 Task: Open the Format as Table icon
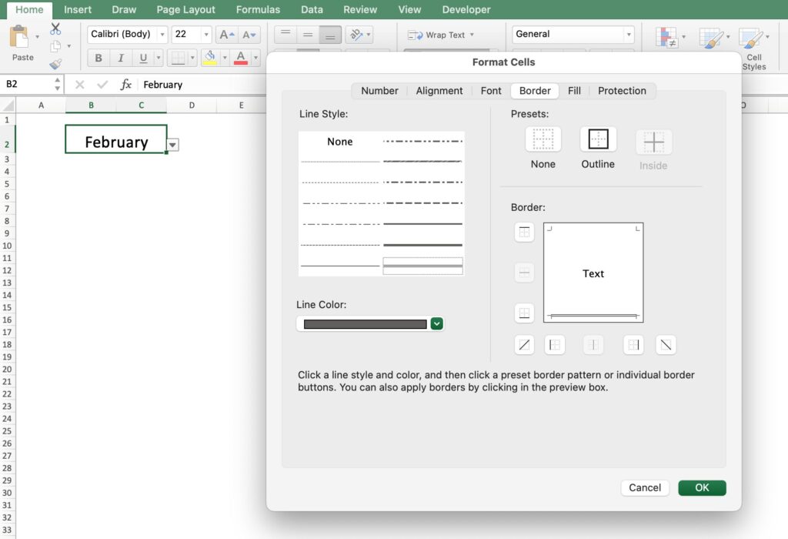(x=711, y=37)
